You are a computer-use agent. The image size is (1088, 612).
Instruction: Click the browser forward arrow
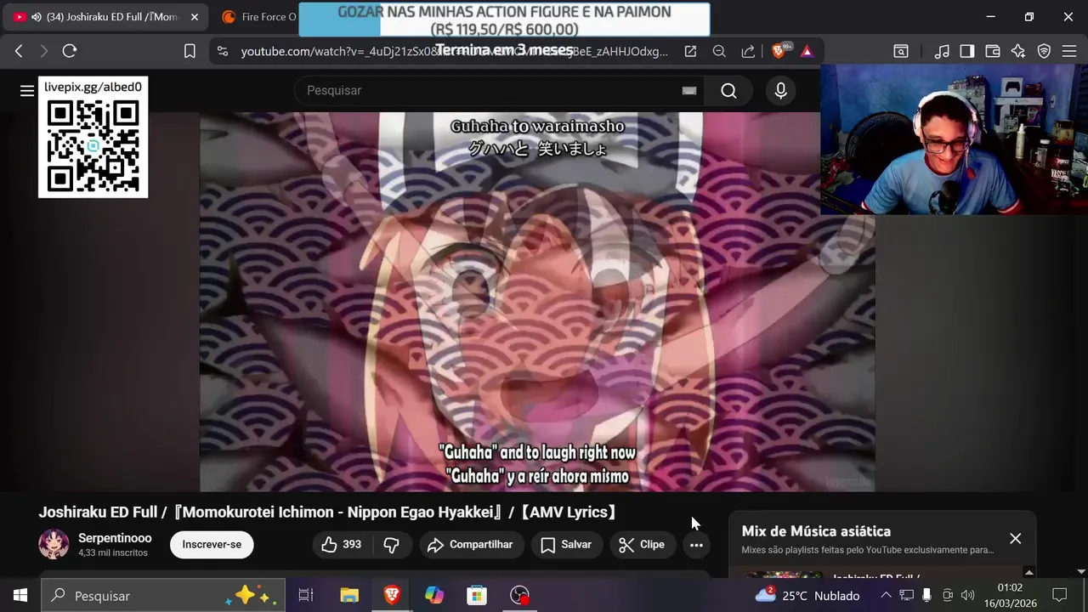tap(44, 51)
